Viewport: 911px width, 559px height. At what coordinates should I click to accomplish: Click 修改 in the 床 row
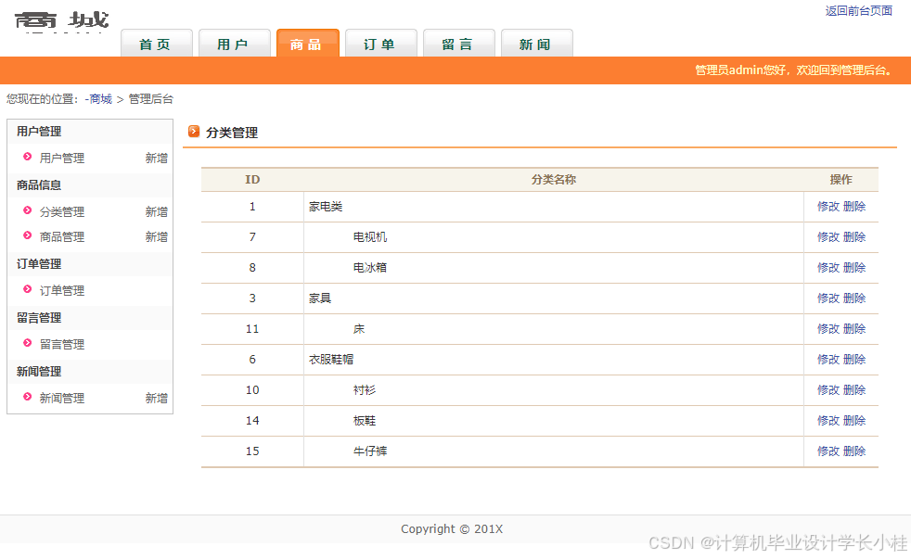pos(828,329)
